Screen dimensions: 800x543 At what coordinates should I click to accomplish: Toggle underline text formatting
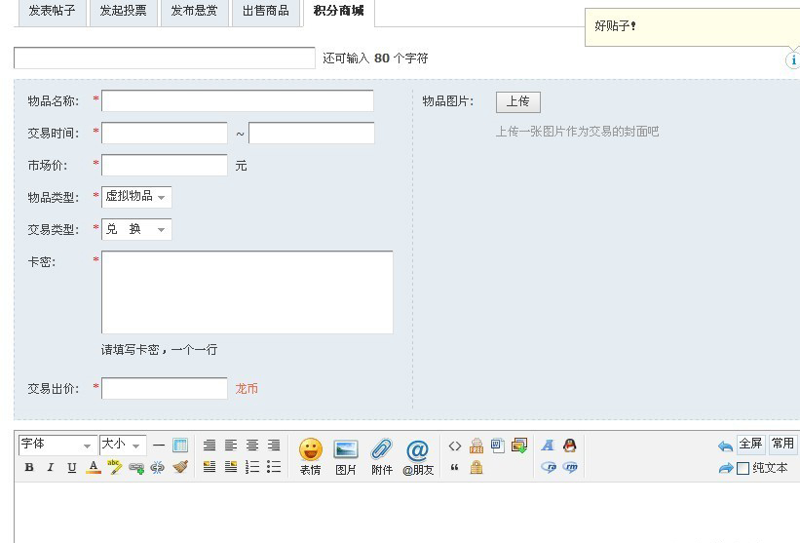[72, 467]
